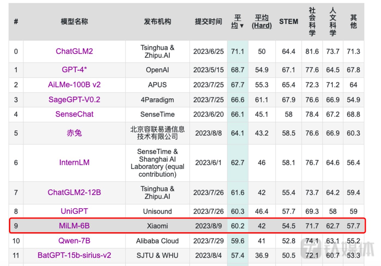Viewport: 381px width, 266px height.
Task: Select the 2023/8/9 submission date
Action: [208, 226]
